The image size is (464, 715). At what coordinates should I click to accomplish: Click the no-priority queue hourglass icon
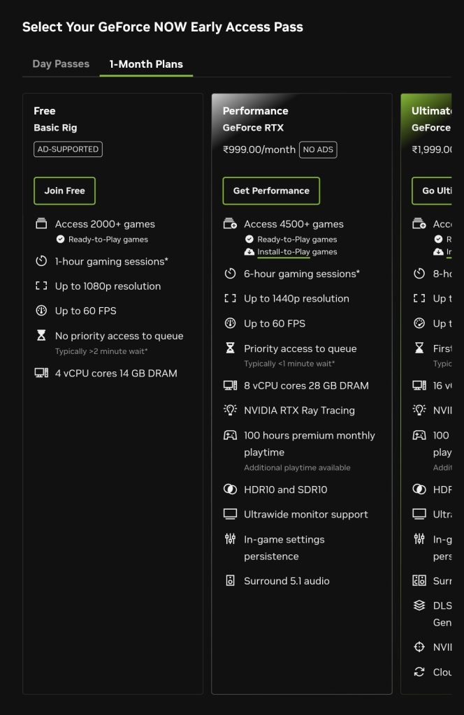click(x=41, y=336)
